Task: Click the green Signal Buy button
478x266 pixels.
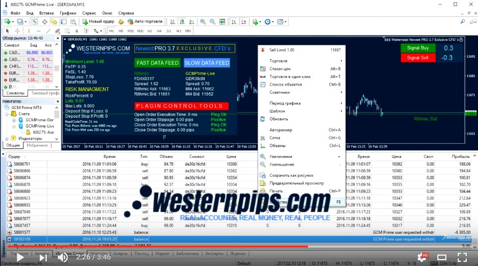Action: (x=417, y=48)
